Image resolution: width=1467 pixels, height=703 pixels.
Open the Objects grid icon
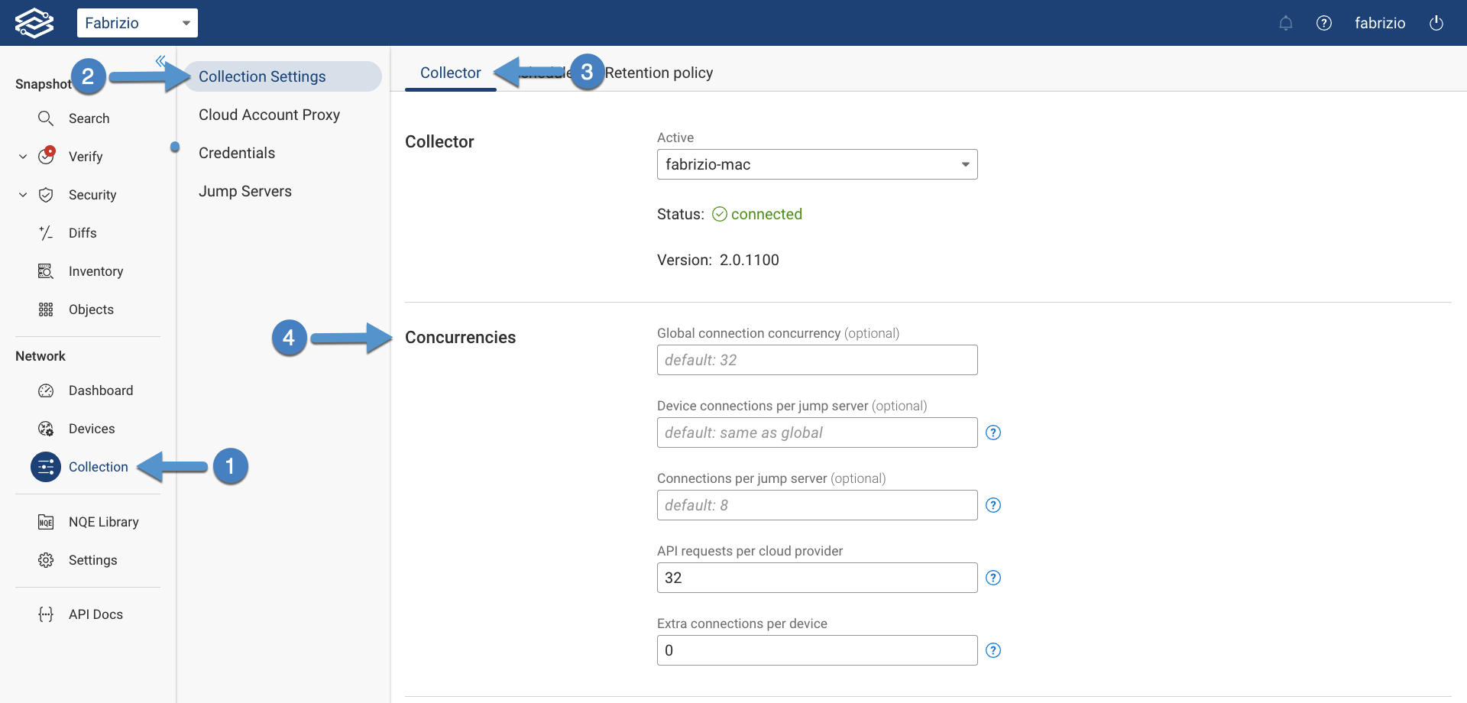(x=45, y=309)
